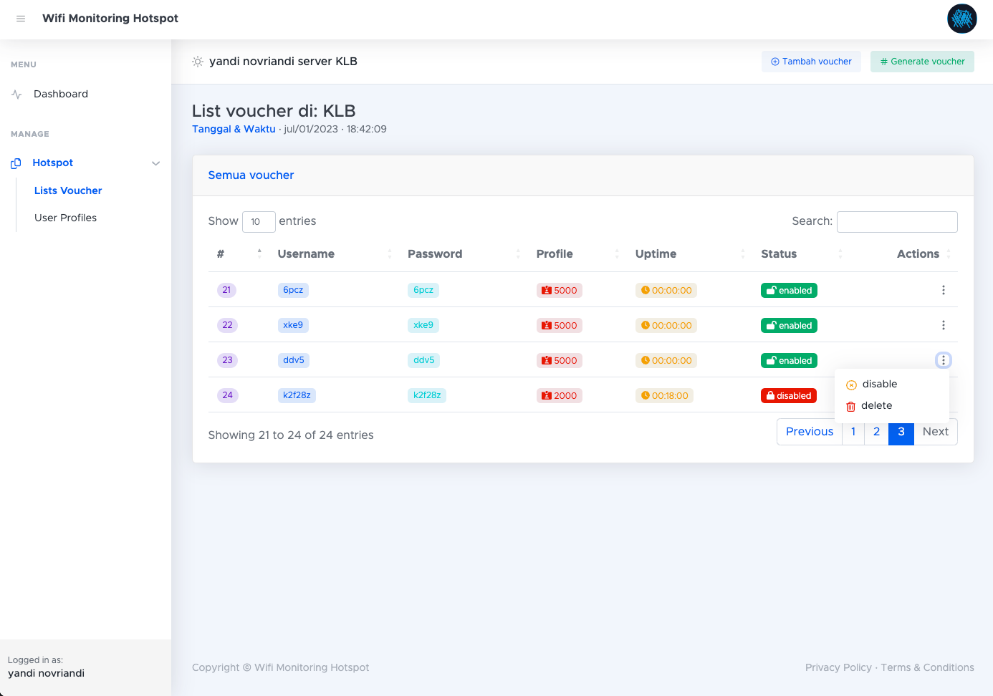Click the hamburger menu icon
This screenshot has height=696, width=993.
pyautogui.click(x=21, y=19)
